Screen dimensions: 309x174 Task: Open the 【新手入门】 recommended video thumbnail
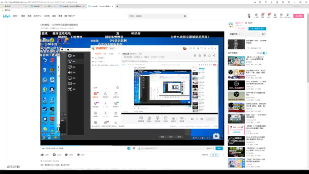click(236, 61)
